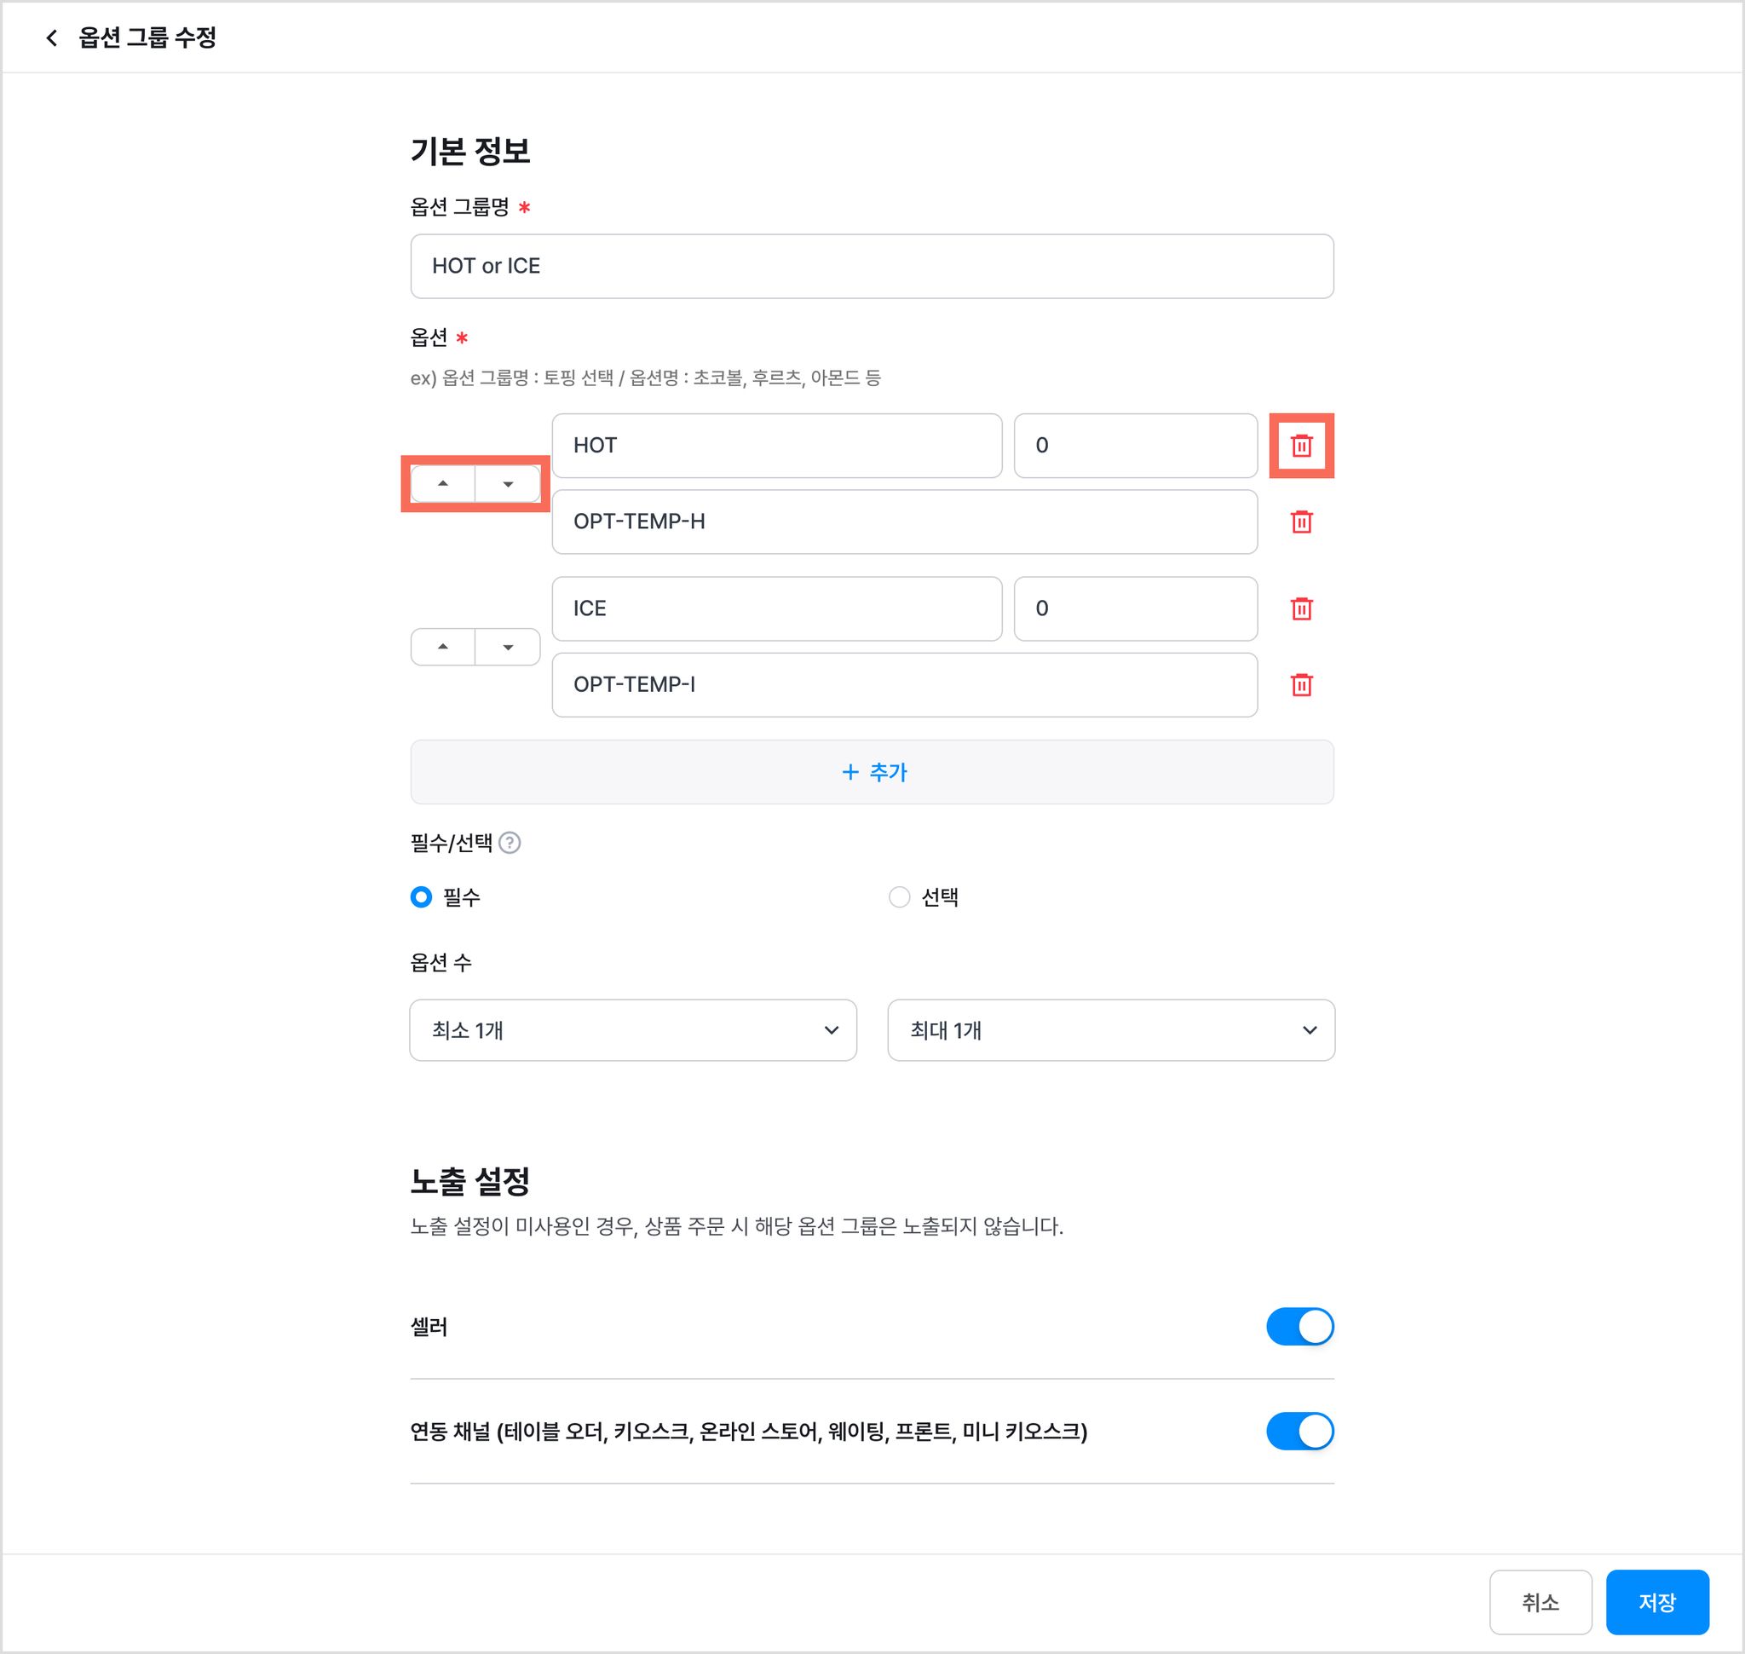Screen dimensions: 1745x1654
Task: Delete the ICE option row
Action: click(x=1301, y=609)
